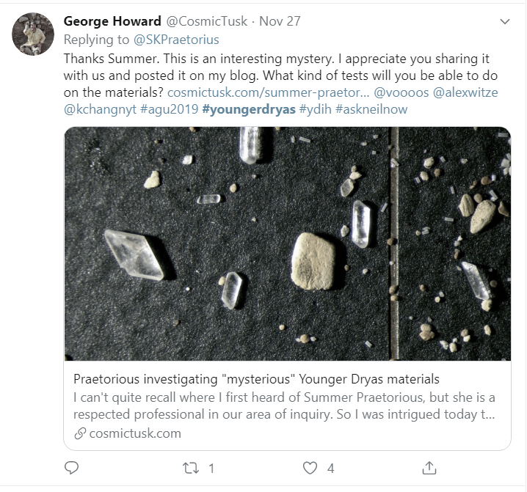Click the reply speech bubble icon
The image size is (527, 492).
(x=72, y=468)
